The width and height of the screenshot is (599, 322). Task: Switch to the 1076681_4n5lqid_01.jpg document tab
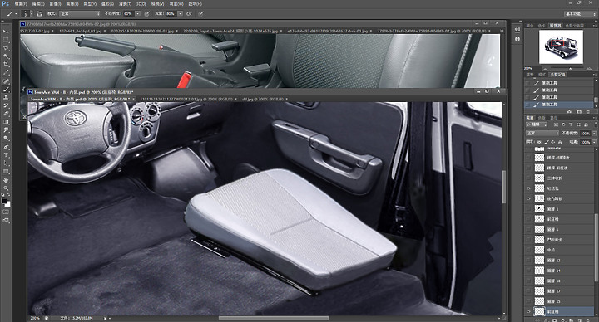point(81,31)
